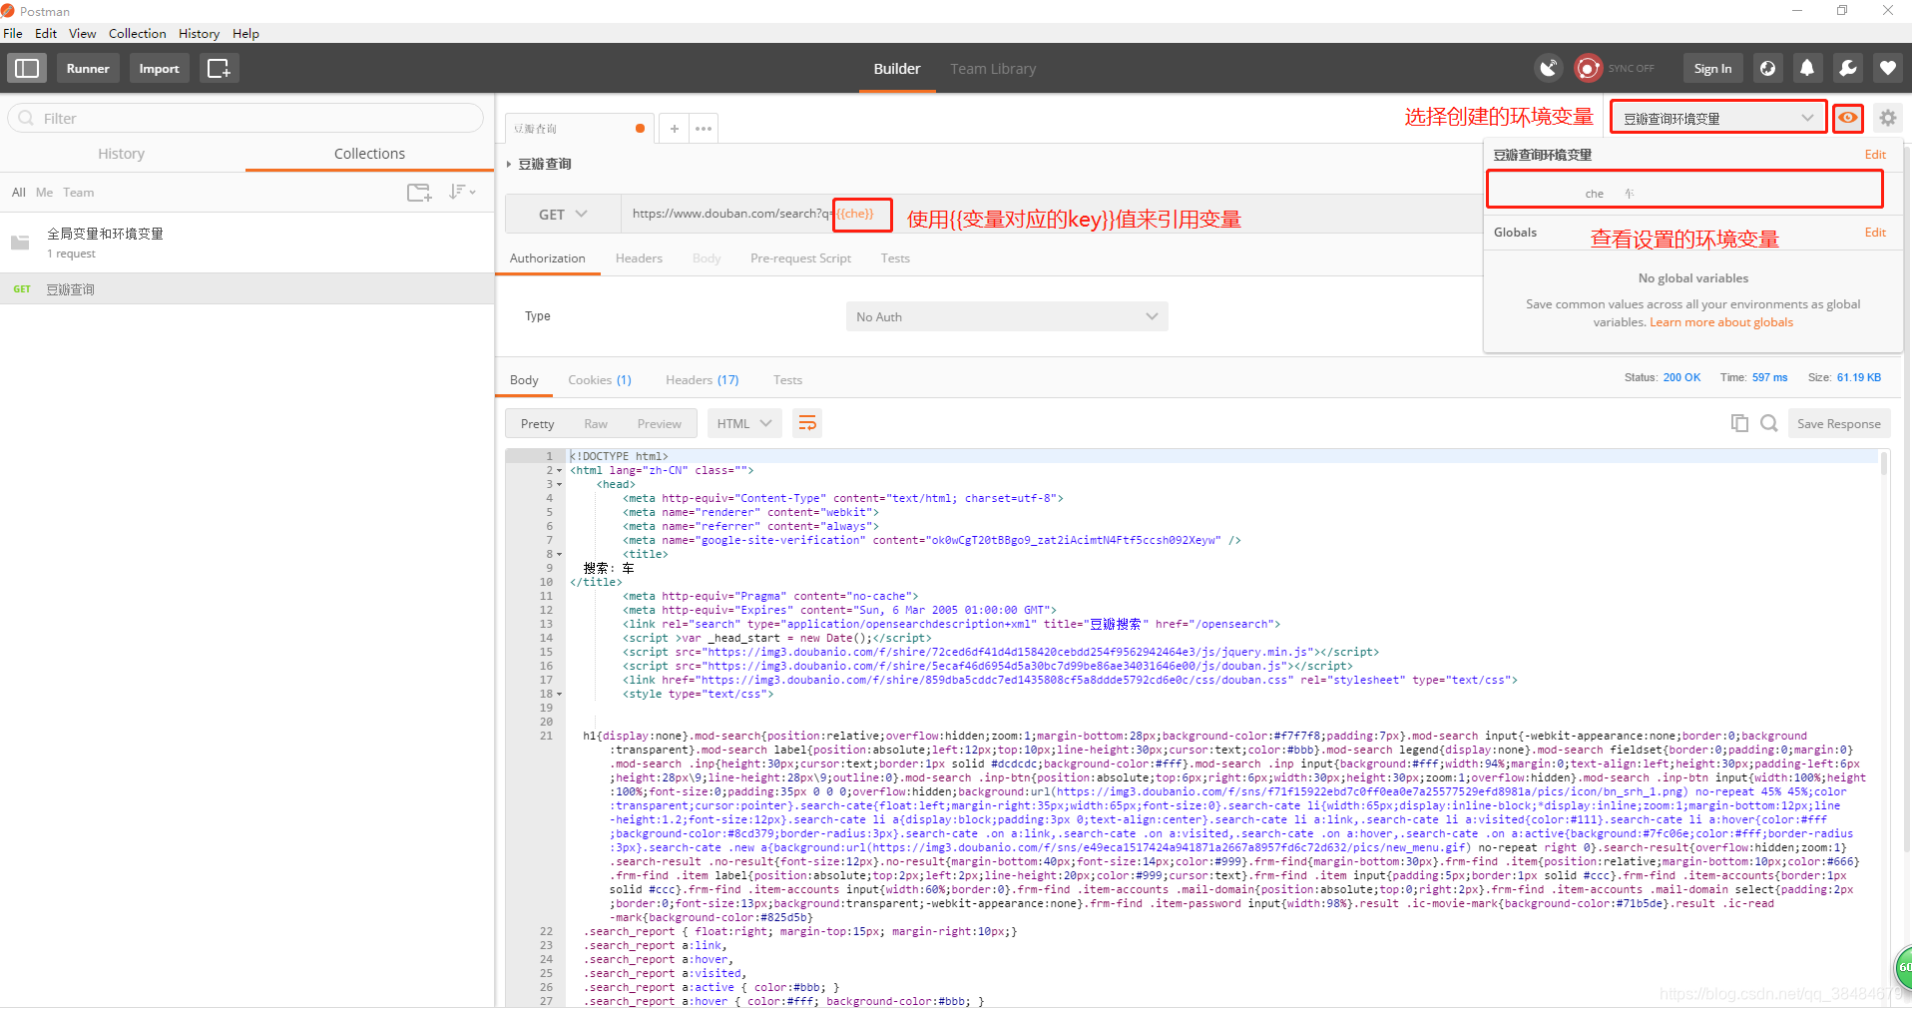Image resolution: width=1912 pixels, height=1012 pixels.
Task: Select the Pretty view mode
Action: pos(537,423)
